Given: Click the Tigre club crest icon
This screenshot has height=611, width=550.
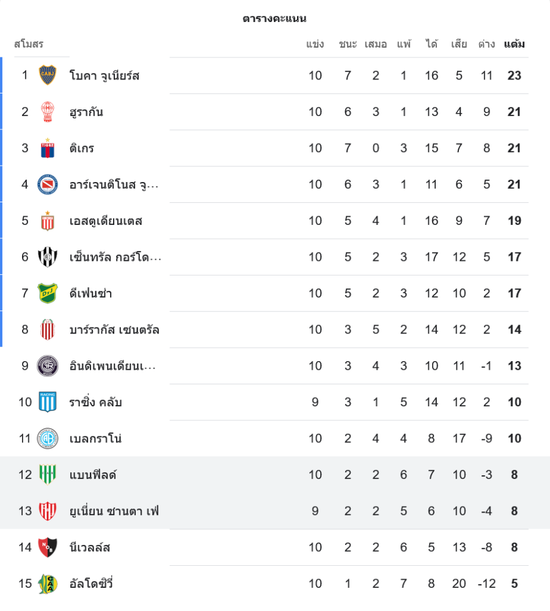Looking at the screenshot, I should click(48, 148).
